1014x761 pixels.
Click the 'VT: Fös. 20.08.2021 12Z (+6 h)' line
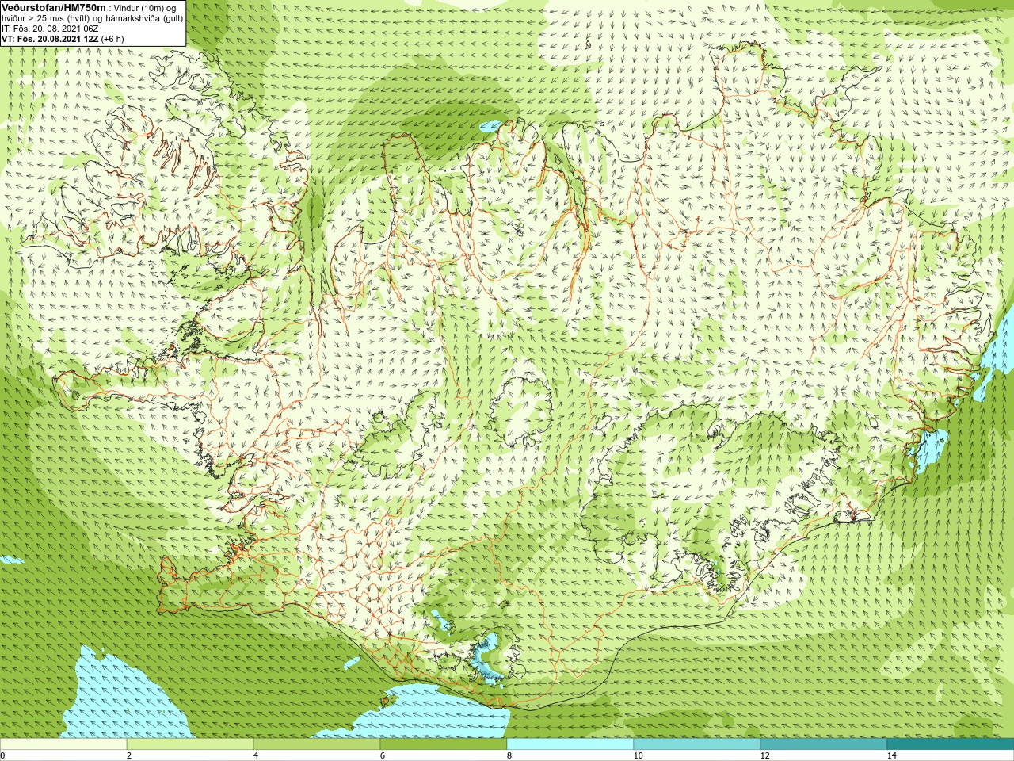[x=63, y=39]
